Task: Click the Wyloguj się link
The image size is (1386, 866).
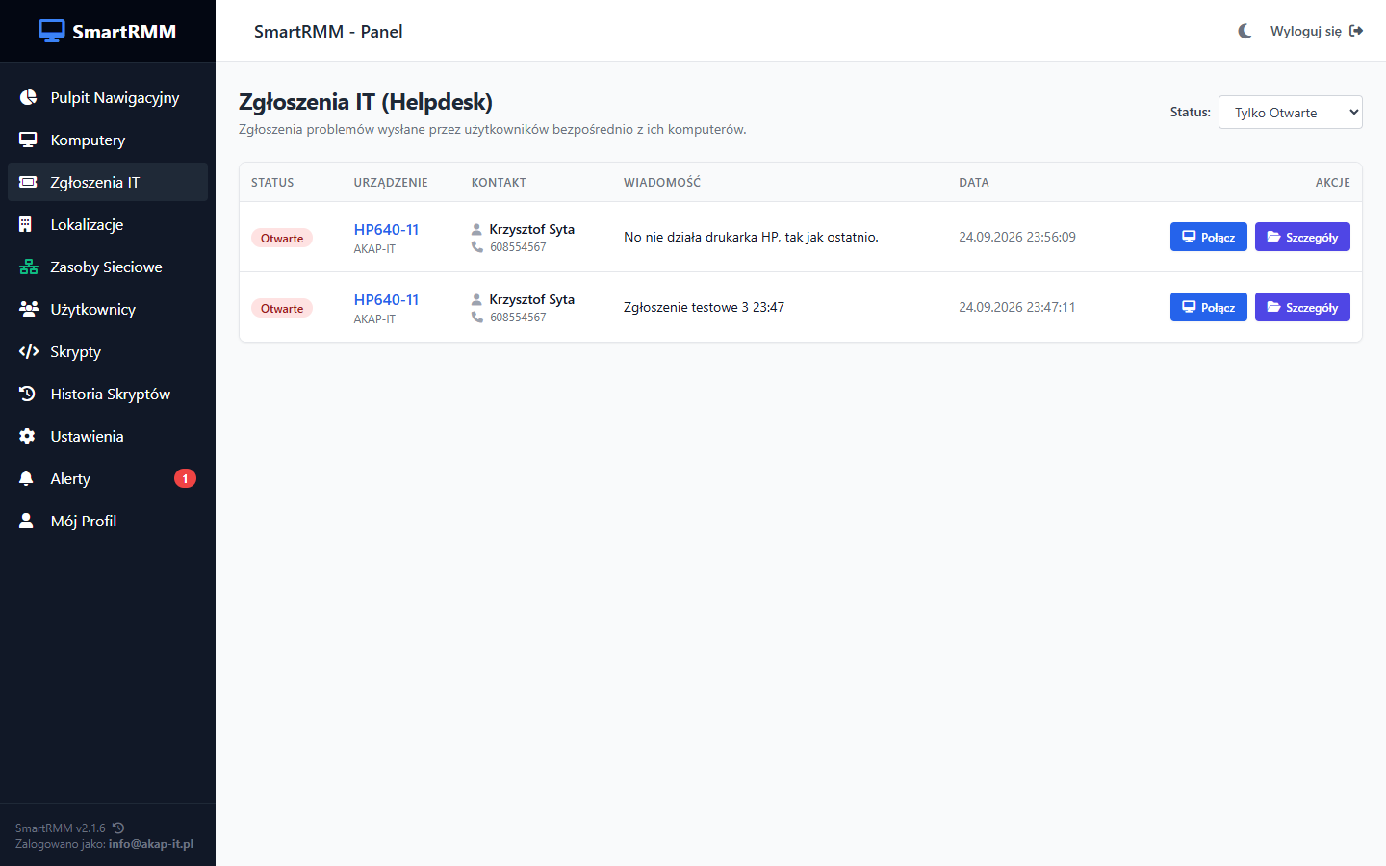Action: [x=1317, y=31]
